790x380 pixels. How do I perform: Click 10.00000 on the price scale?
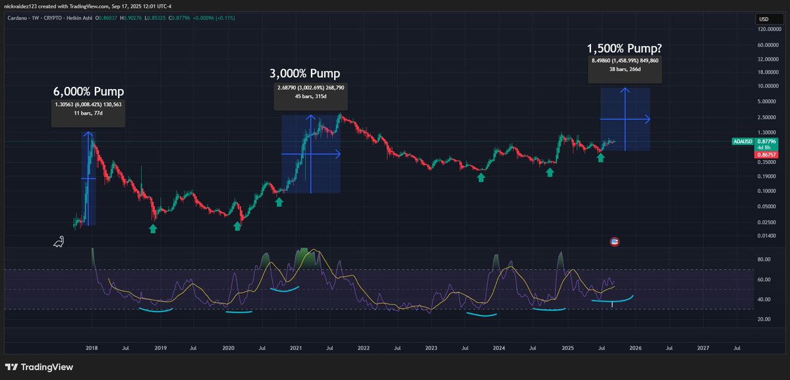tap(768, 86)
